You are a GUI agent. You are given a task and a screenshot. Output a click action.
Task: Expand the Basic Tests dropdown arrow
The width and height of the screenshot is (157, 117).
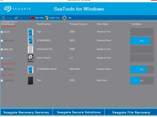(29, 18)
